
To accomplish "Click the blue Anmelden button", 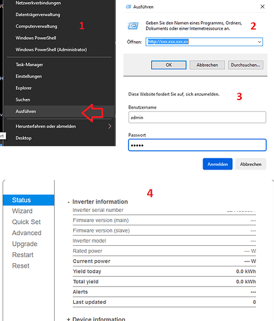I will (217, 164).
